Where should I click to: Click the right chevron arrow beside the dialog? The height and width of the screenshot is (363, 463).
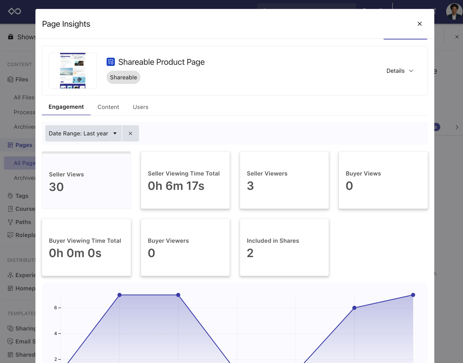[457, 127]
